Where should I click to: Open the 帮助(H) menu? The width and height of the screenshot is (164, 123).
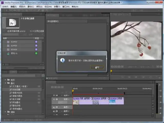pyautogui.click(x=75, y=7)
